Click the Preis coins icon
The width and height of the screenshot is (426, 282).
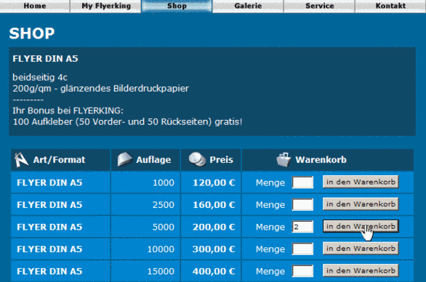click(197, 159)
